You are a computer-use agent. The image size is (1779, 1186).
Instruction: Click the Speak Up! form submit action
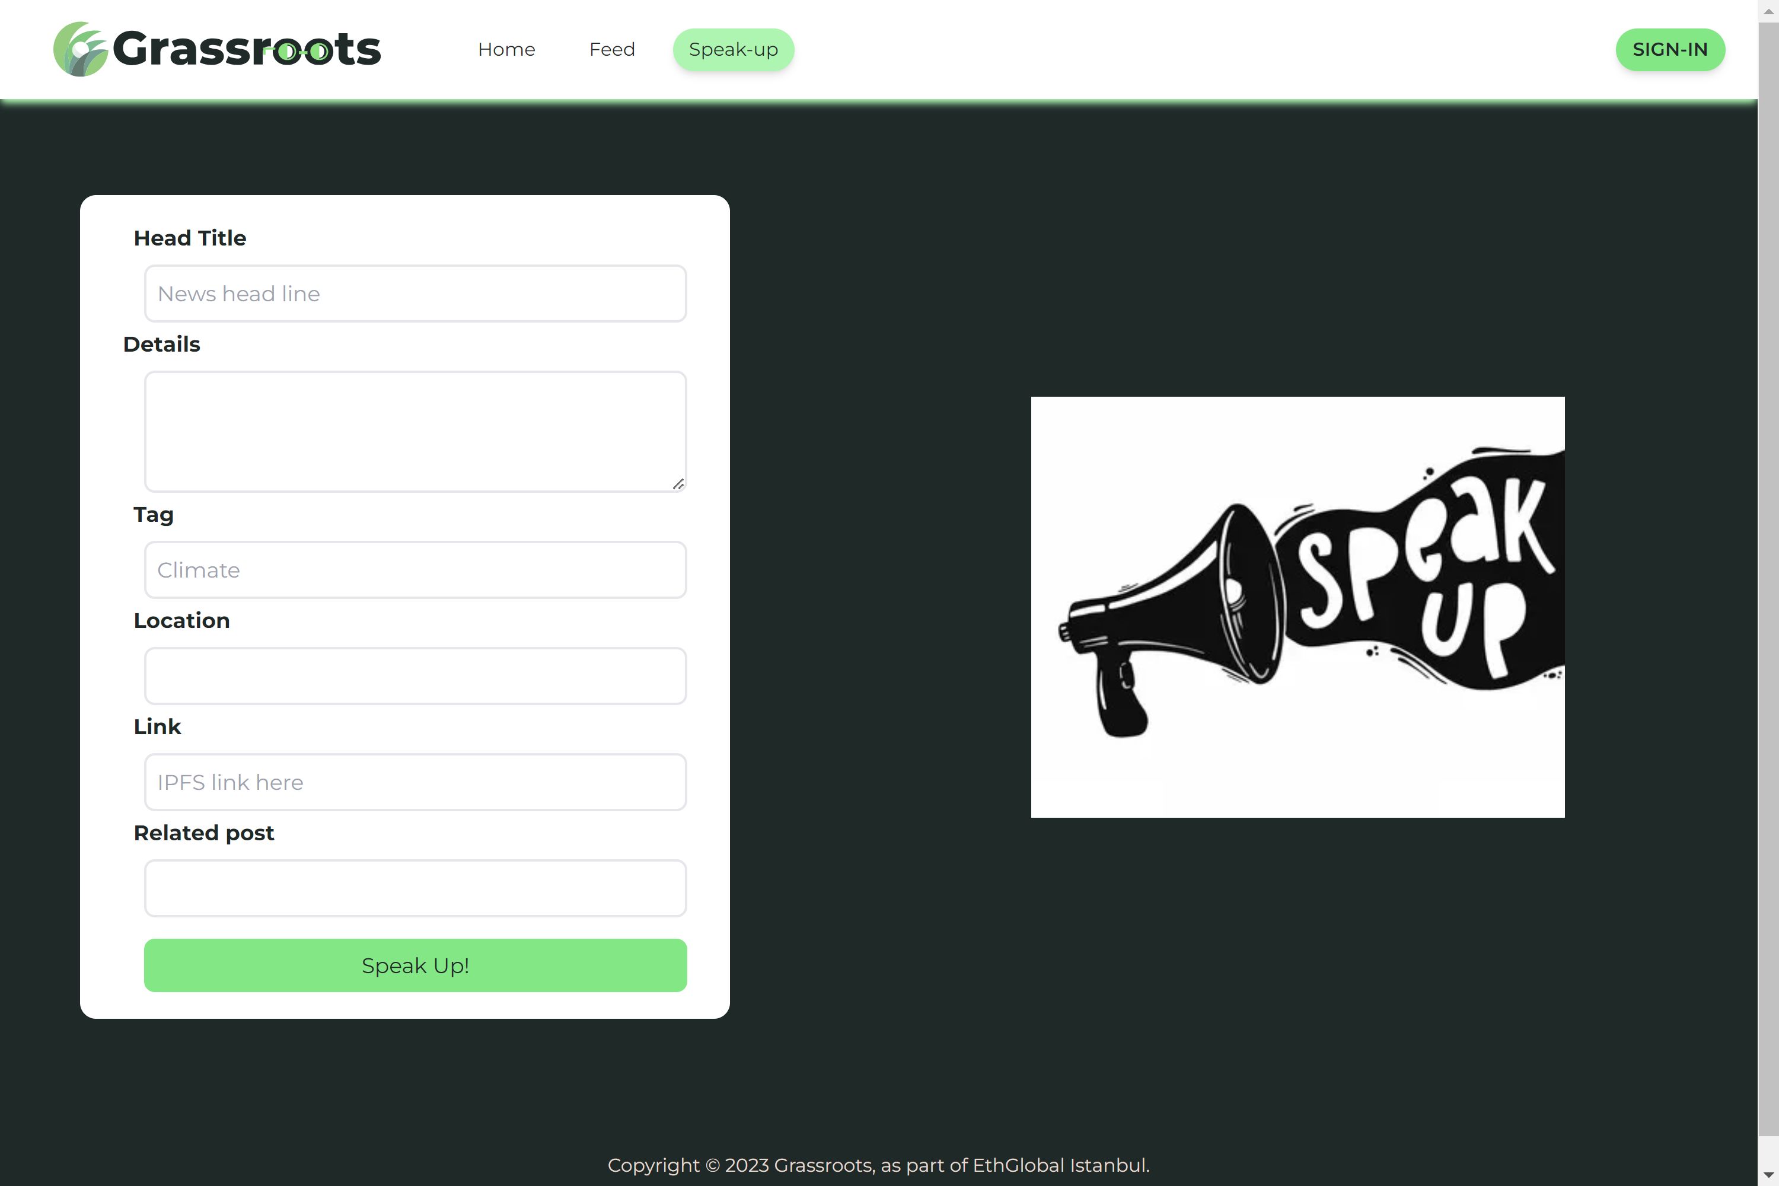[416, 965]
